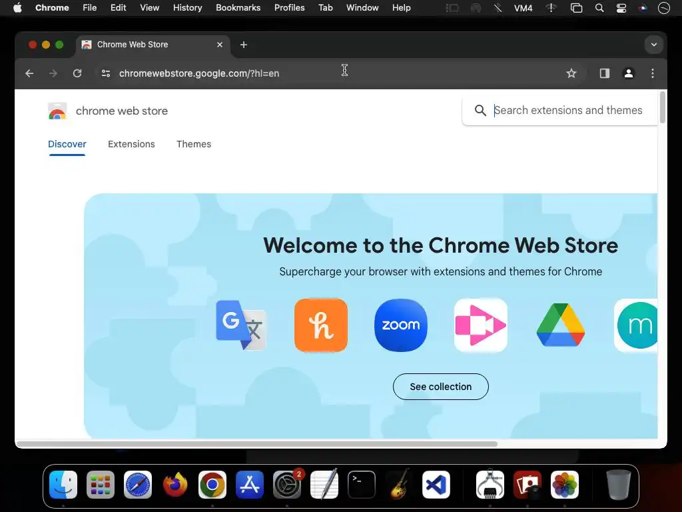Open Finder from the Dock
This screenshot has height=512, width=682.
63,485
